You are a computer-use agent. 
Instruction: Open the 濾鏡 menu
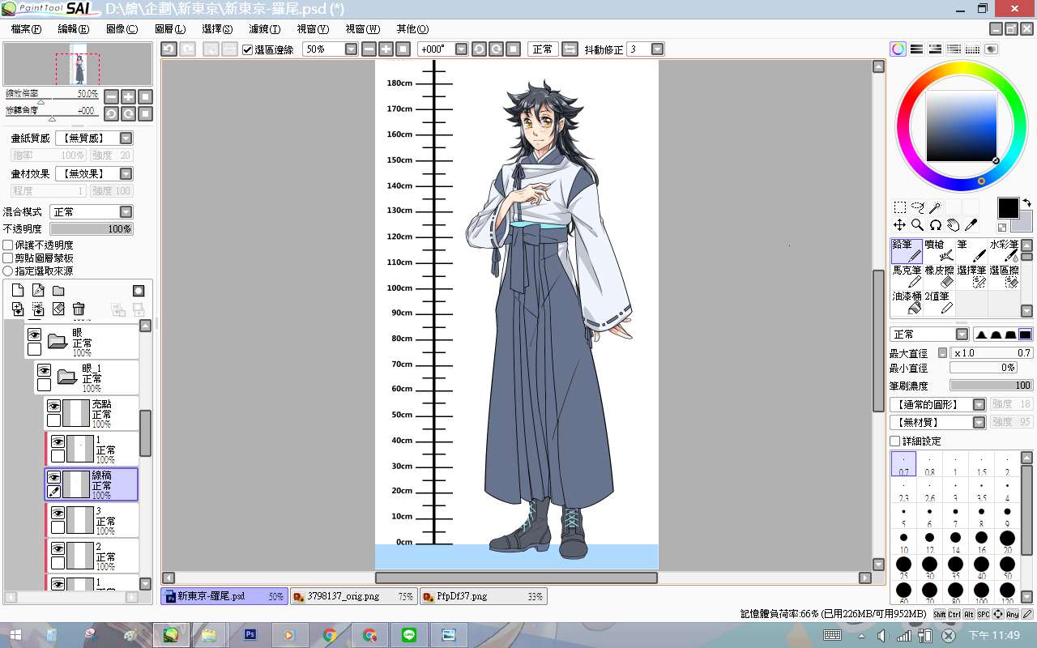(265, 28)
